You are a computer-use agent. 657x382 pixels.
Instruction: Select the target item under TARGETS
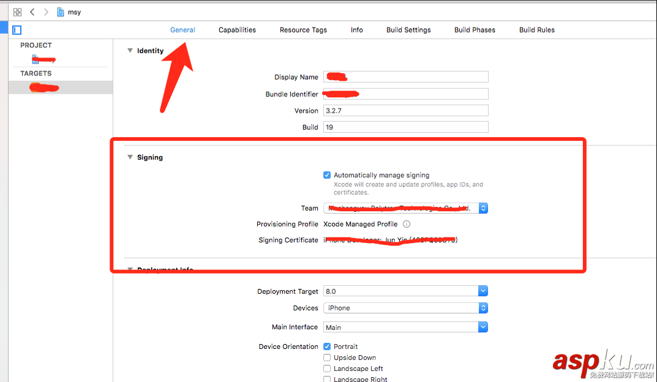click(x=61, y=88)
